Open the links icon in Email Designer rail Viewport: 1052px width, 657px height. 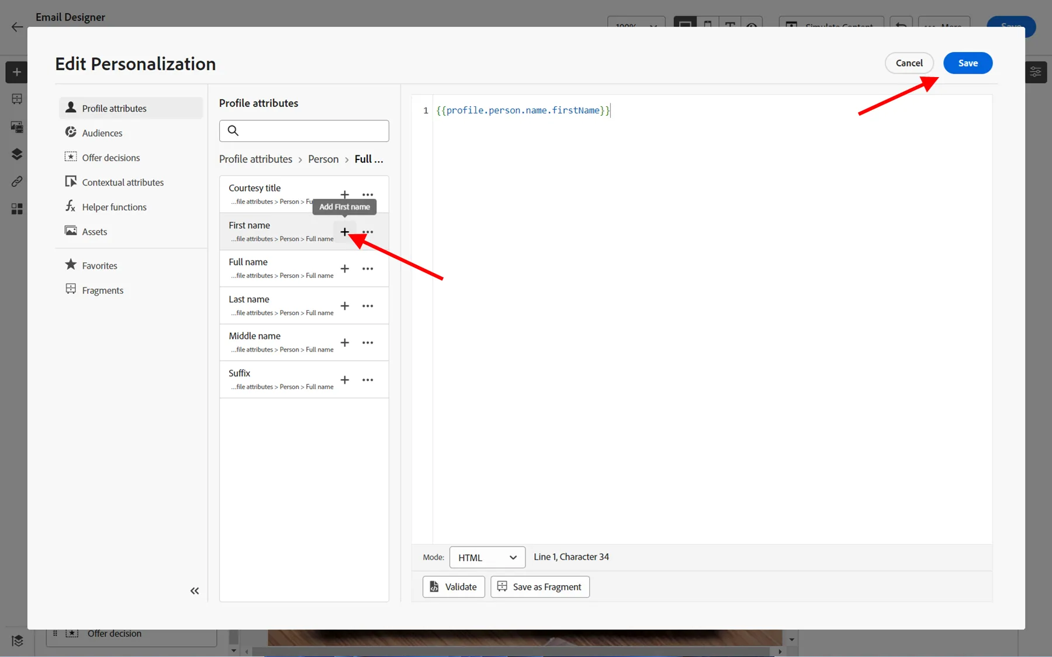point(17,182)
